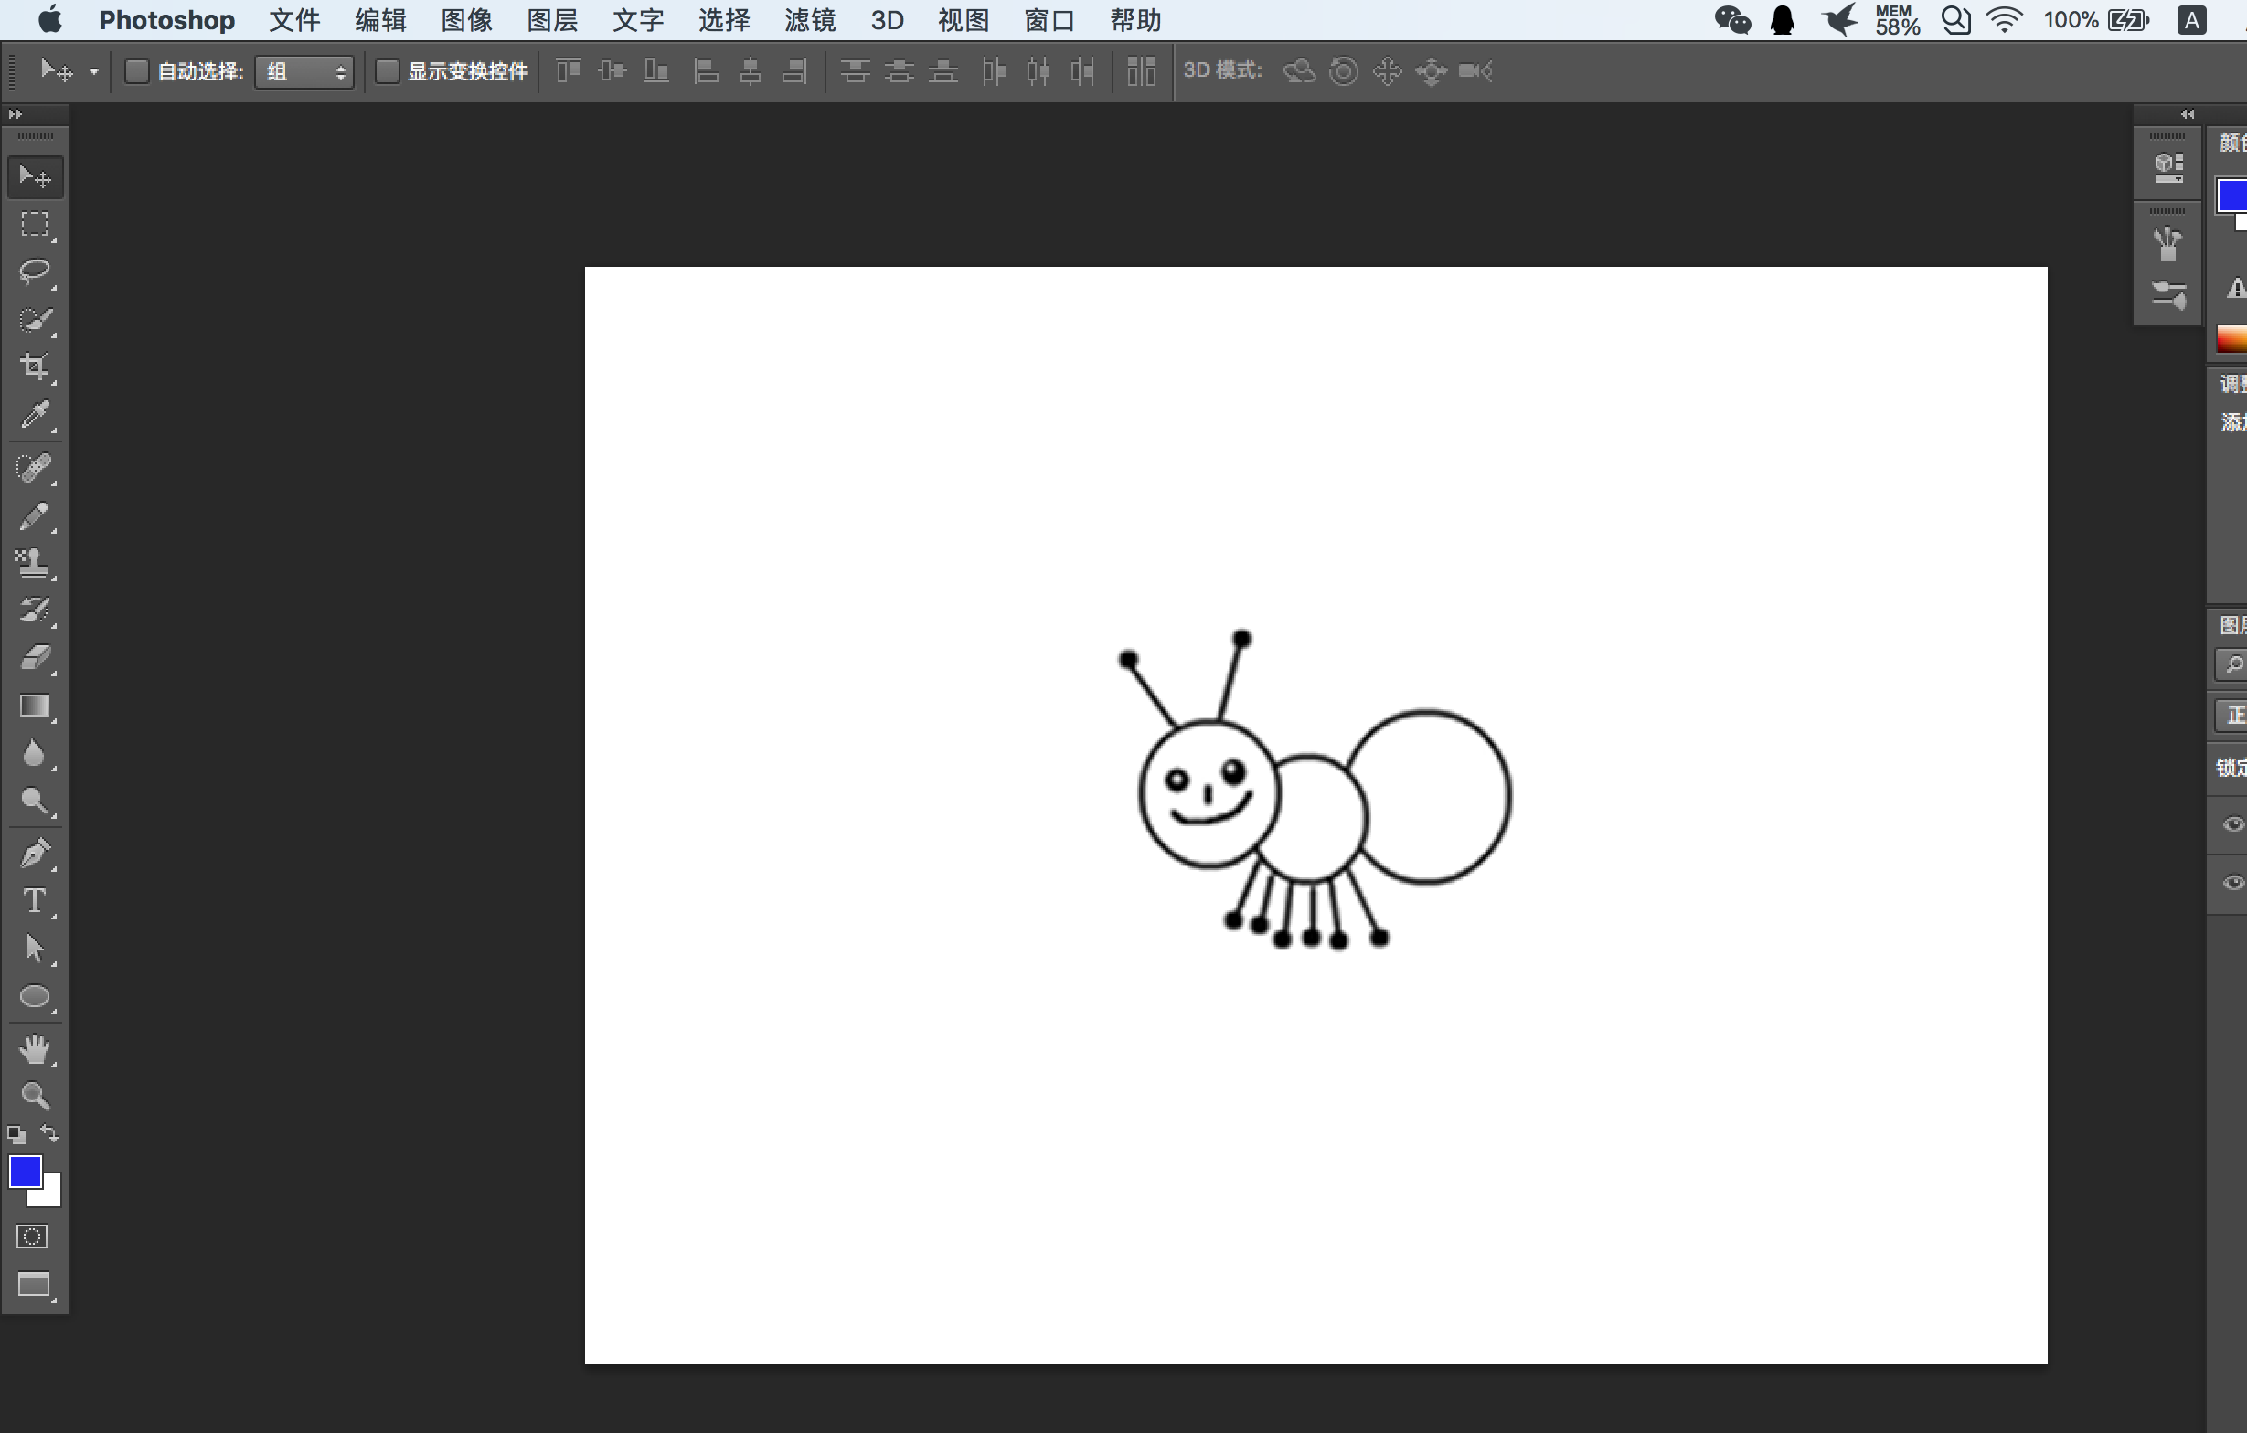Select the Pen tool
2247x1433 pixels.
click(x=36, y=854)
